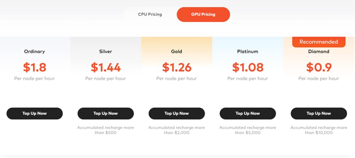Click the $1.44 Silver price
This screenshot has height=158, width=355.
pyautogui.click(x=106, y=67)
